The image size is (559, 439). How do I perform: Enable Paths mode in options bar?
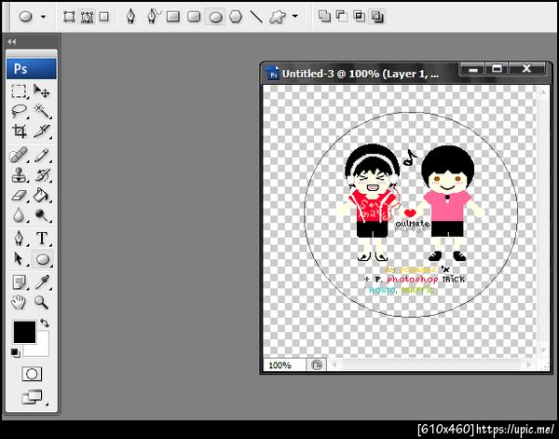coord(87,17)
